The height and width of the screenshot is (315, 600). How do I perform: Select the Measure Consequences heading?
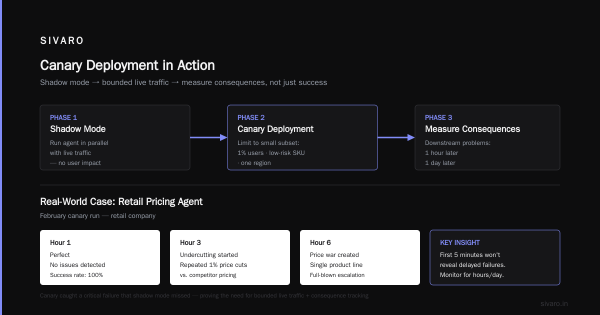click(472, 129)
